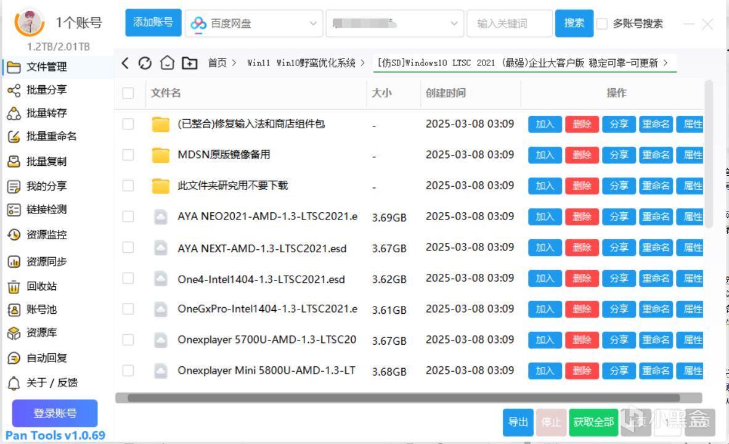Delete the MDSN原版镜像备用 folder
Viewport: 729px width, 444px height.
pos(582,155)
